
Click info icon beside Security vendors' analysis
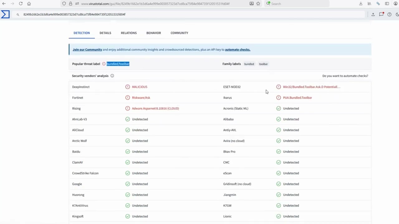coord(112,76)
